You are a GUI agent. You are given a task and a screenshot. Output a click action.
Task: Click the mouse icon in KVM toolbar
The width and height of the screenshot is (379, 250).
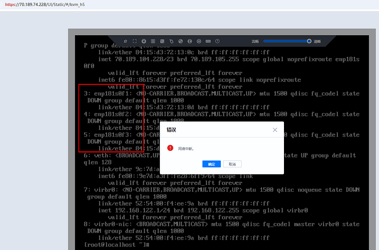(x=171, y=41)
